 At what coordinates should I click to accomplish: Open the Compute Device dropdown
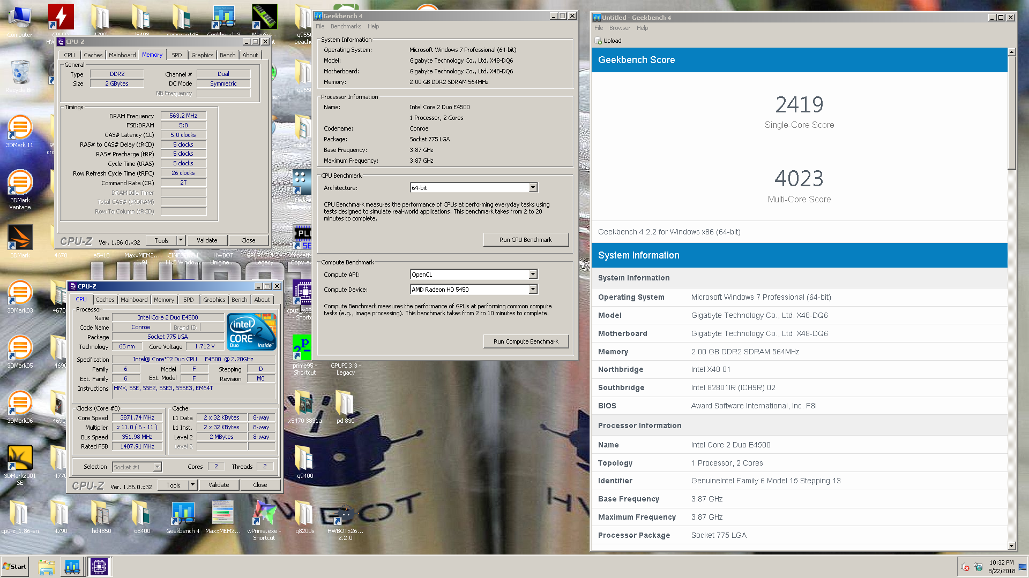(533, 290)
